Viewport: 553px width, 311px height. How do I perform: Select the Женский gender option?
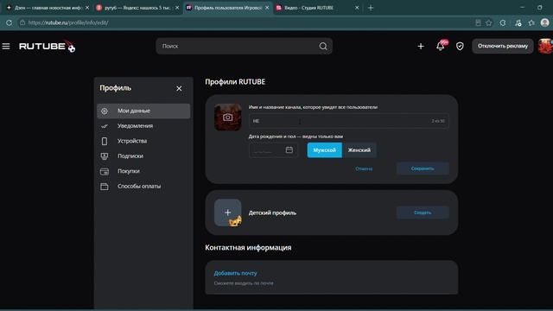(x=359, y=150)
